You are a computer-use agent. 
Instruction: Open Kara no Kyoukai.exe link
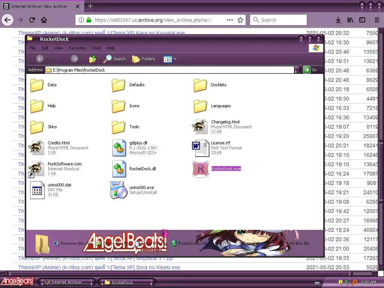coord(101,33)
